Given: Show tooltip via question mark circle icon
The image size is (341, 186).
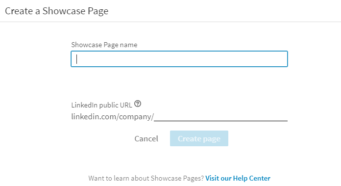Looking at the screenshot, I should point(138,104).
